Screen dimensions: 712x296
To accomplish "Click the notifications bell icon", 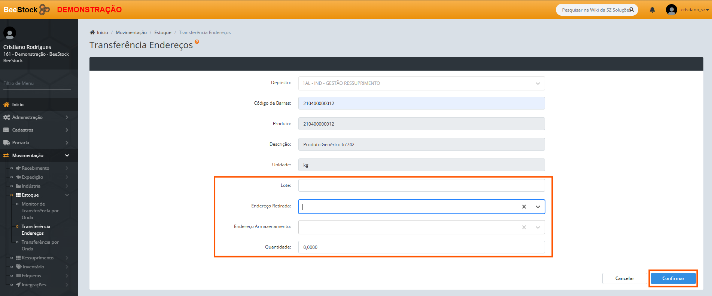I will (652, 10).
